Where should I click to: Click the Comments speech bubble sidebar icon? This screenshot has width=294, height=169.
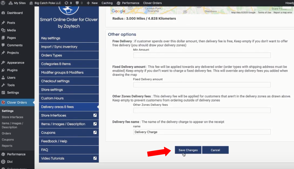(x=3, y=45)
